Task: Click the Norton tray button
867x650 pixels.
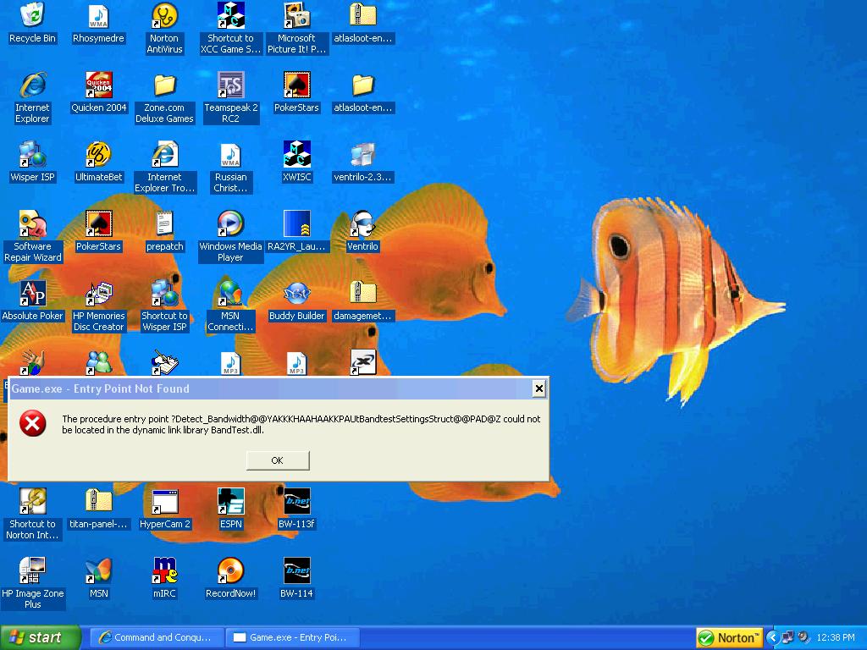Action: click(728, 637)
